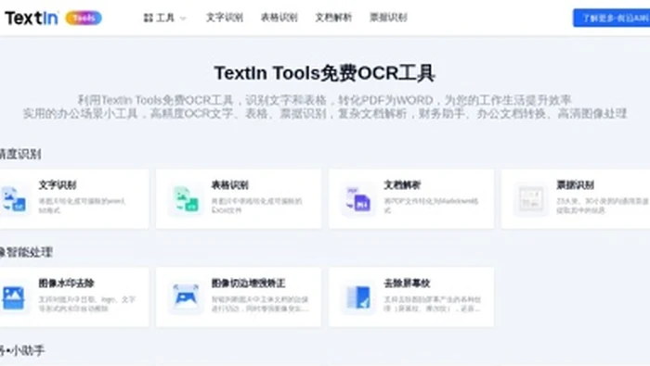This screenshot has width=650, height=366.
Task: Click the 文档解析 card description text
Action: [x=431, y=206]
